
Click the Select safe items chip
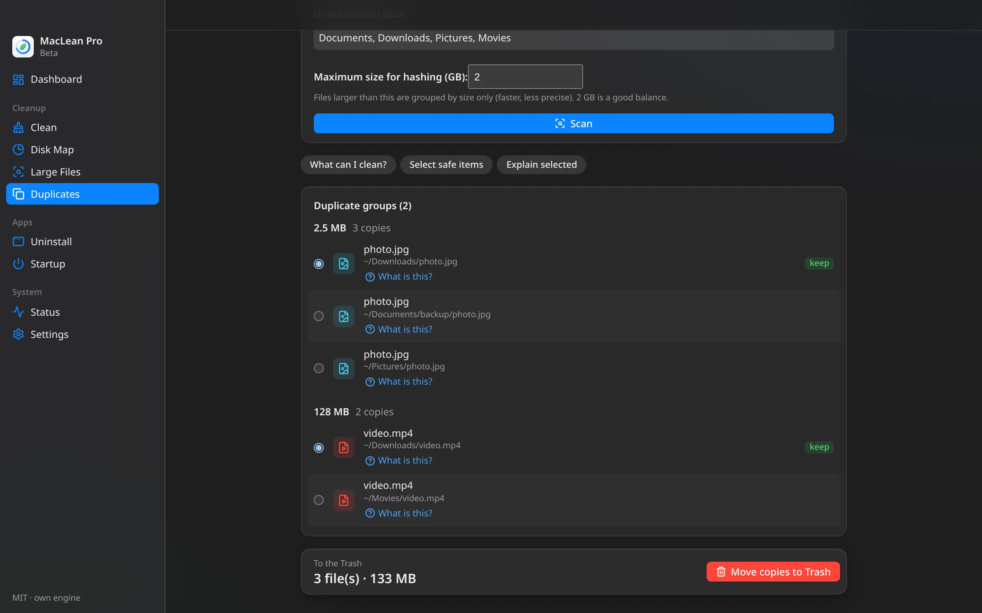point(446,165)
